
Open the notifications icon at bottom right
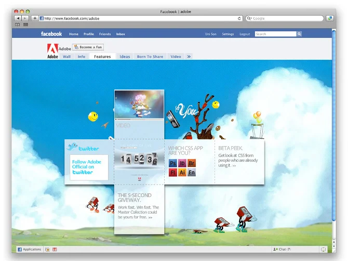pos(324,250)
